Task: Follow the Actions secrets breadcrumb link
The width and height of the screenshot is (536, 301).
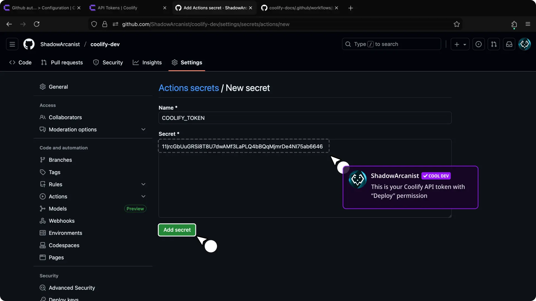Action: [189, 88]
